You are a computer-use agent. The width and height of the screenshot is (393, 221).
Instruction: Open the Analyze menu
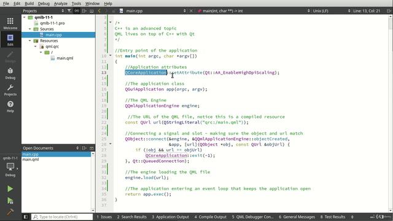tap(61, 4)
